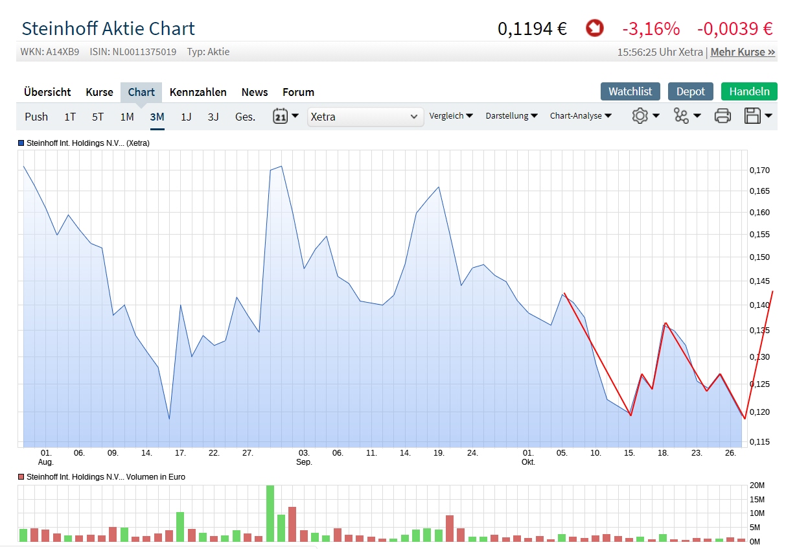
Task: Open the chart settings gear icon
Action: (x=641, y=115)
